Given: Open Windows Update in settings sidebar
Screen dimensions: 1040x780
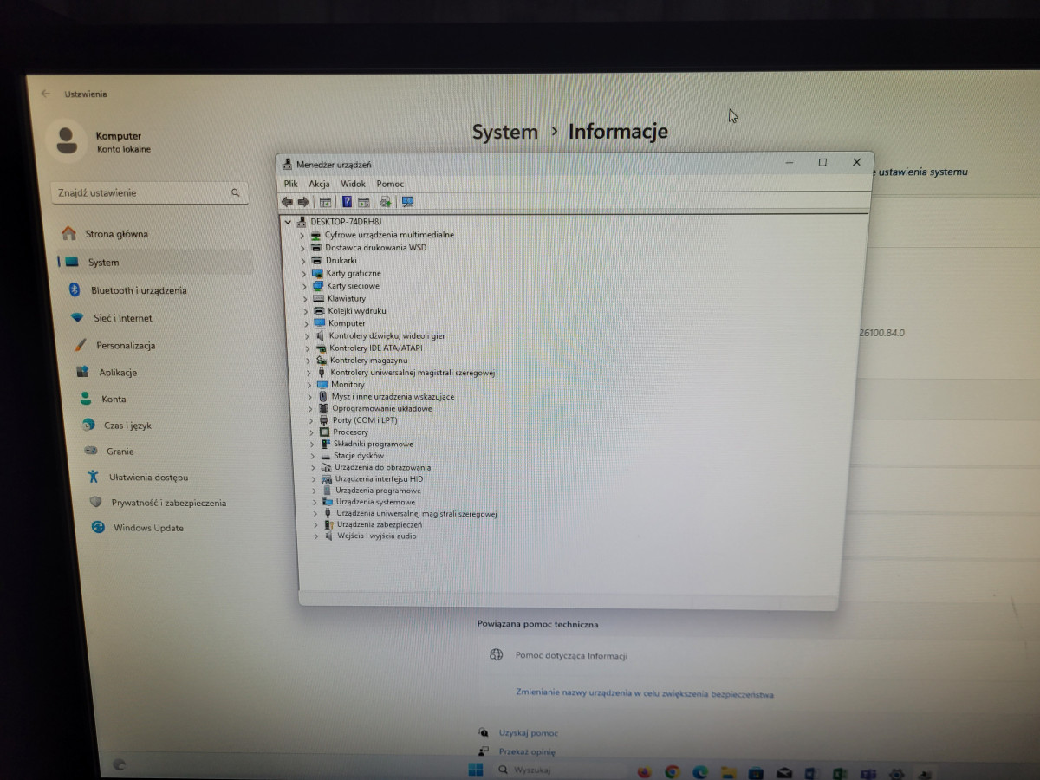Looking at the screenshot, I should point(148,528).
